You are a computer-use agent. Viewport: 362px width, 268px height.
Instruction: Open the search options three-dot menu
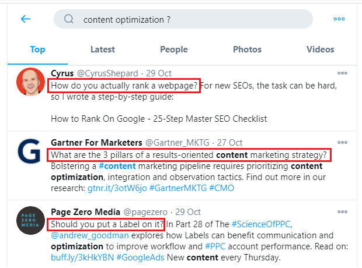coord(339,19)
